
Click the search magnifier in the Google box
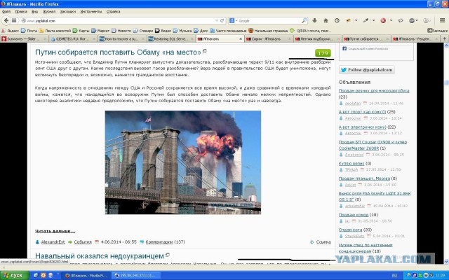coord(304,20)
